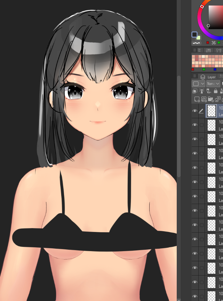Pick the bottom-left swatch in color set
The width and height of the screenshot is (223, 301).
coord(193,66)
